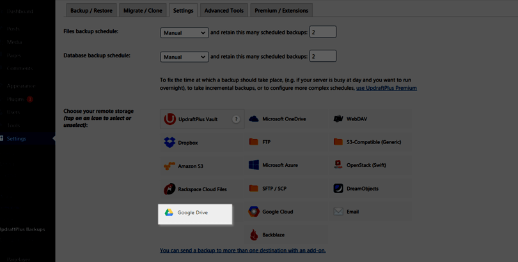Open Plugins in the admin sidebar
Image resolution: width=518 pixels, height=262 pixels.
(x=15, y=99)
